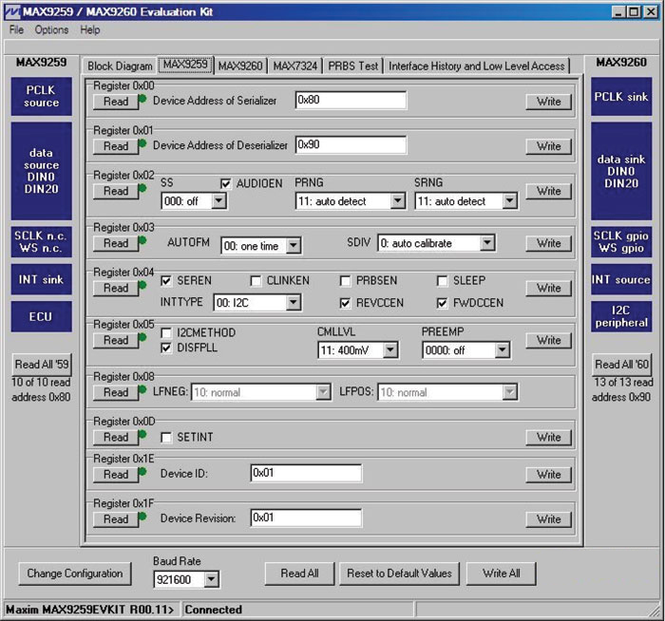
Task: Toggle the AUDIOEN checkbox
Action: tap(226, 183)
